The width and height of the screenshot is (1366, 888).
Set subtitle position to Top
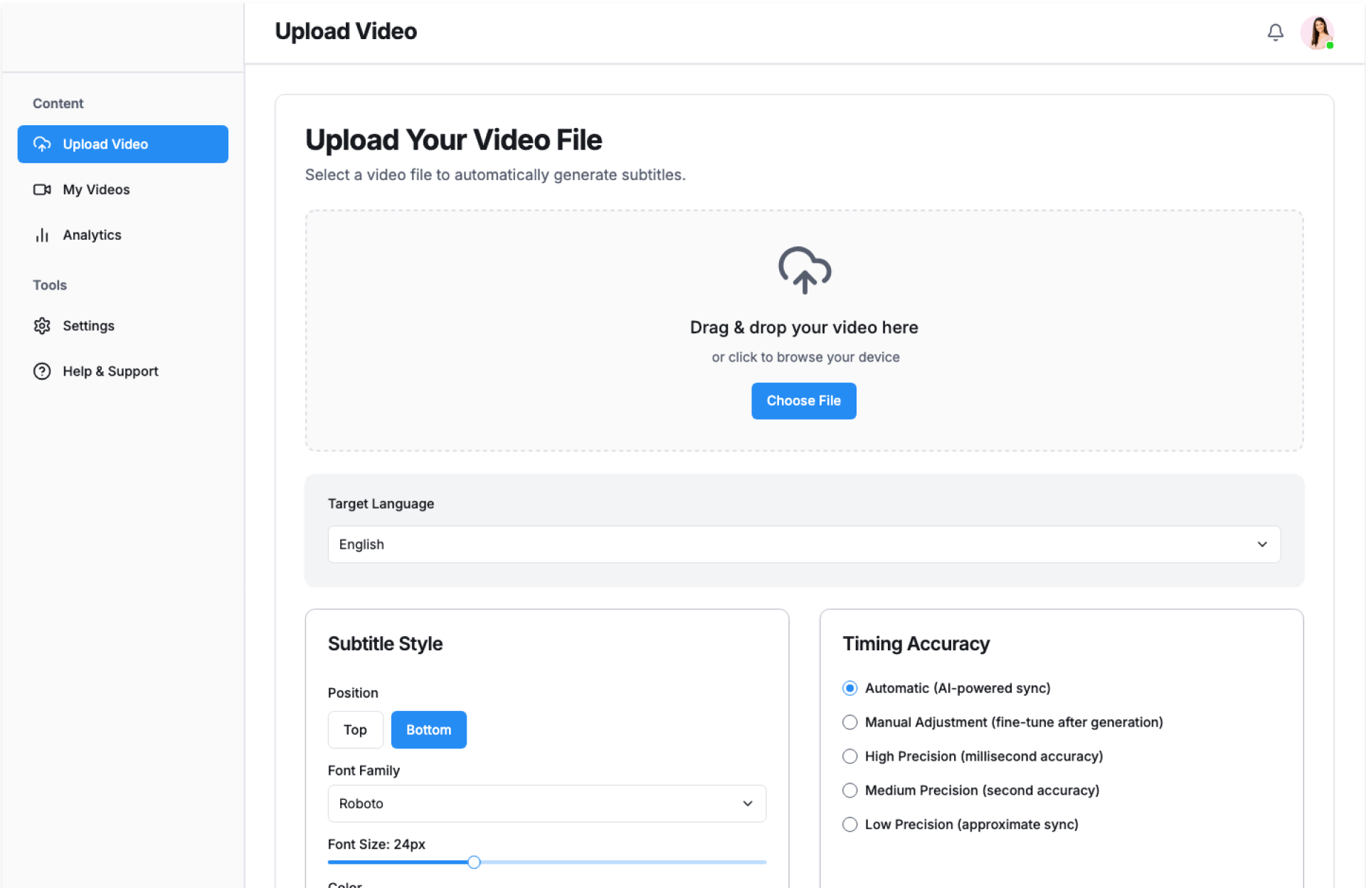tap(355, 729)
